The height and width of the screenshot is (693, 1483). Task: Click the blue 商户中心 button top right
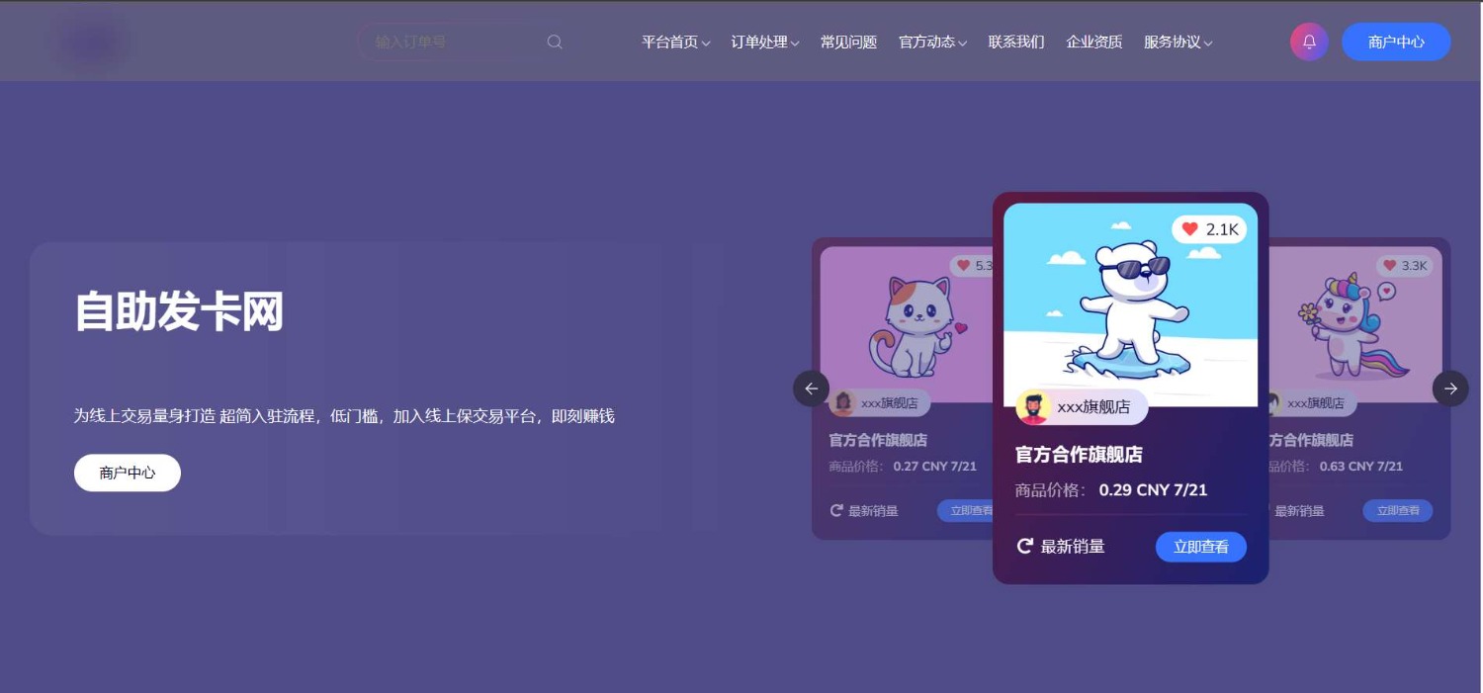(1396, 42)
